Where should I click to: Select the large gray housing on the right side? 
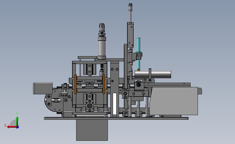[174, 101]
